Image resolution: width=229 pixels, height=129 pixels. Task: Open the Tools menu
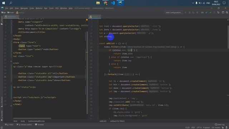point(51,8)
